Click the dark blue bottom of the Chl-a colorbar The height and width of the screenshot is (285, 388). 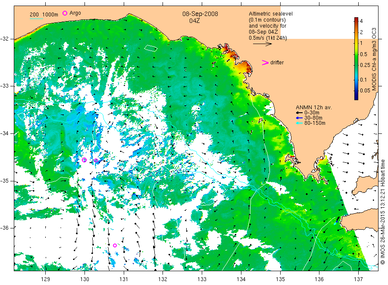356,97
